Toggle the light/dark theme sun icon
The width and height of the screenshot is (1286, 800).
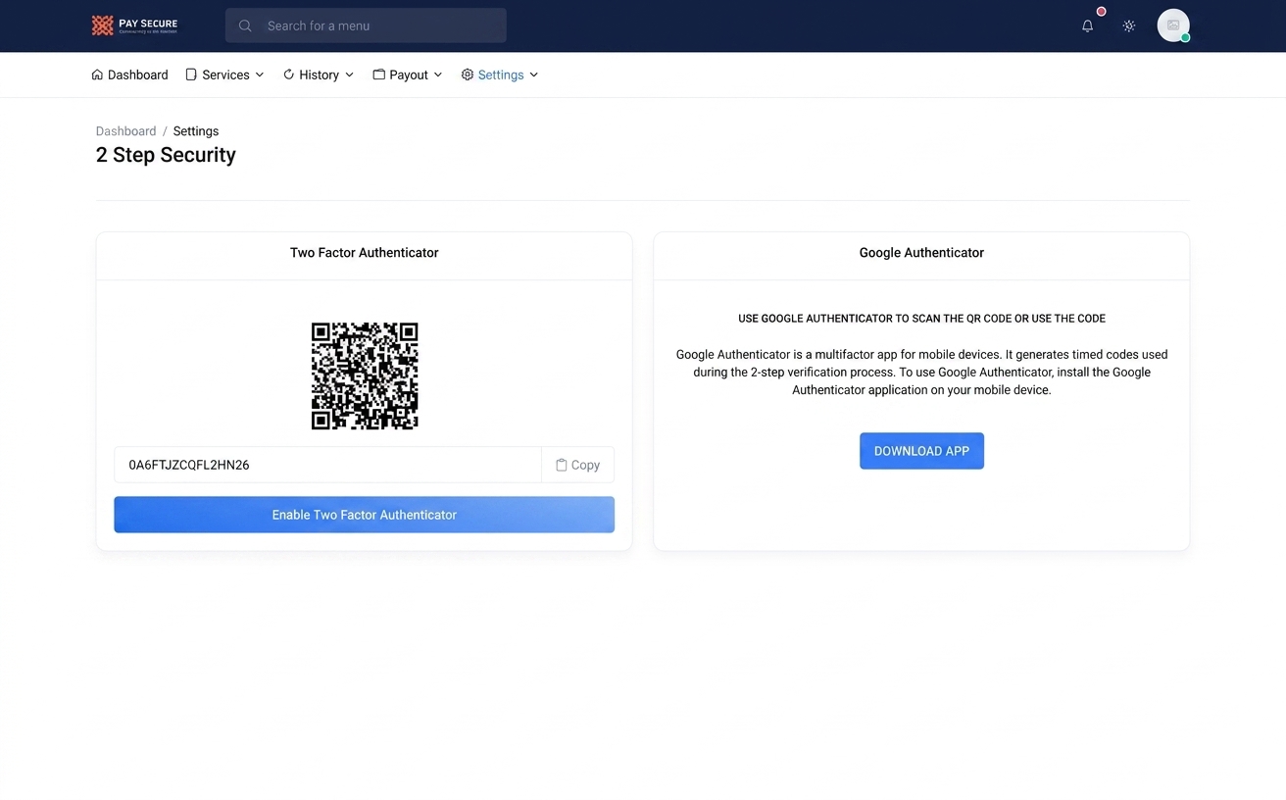pyautogui.click(x=1129, y=26)
